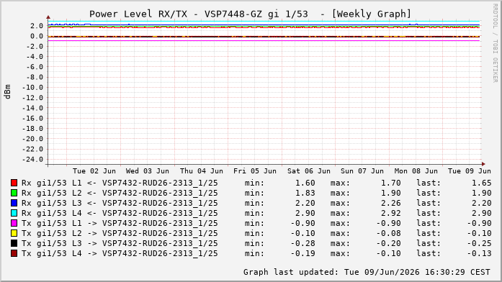
Task: Click the Tx L2 max value -0.08
Action: click(x=388, y=233)
